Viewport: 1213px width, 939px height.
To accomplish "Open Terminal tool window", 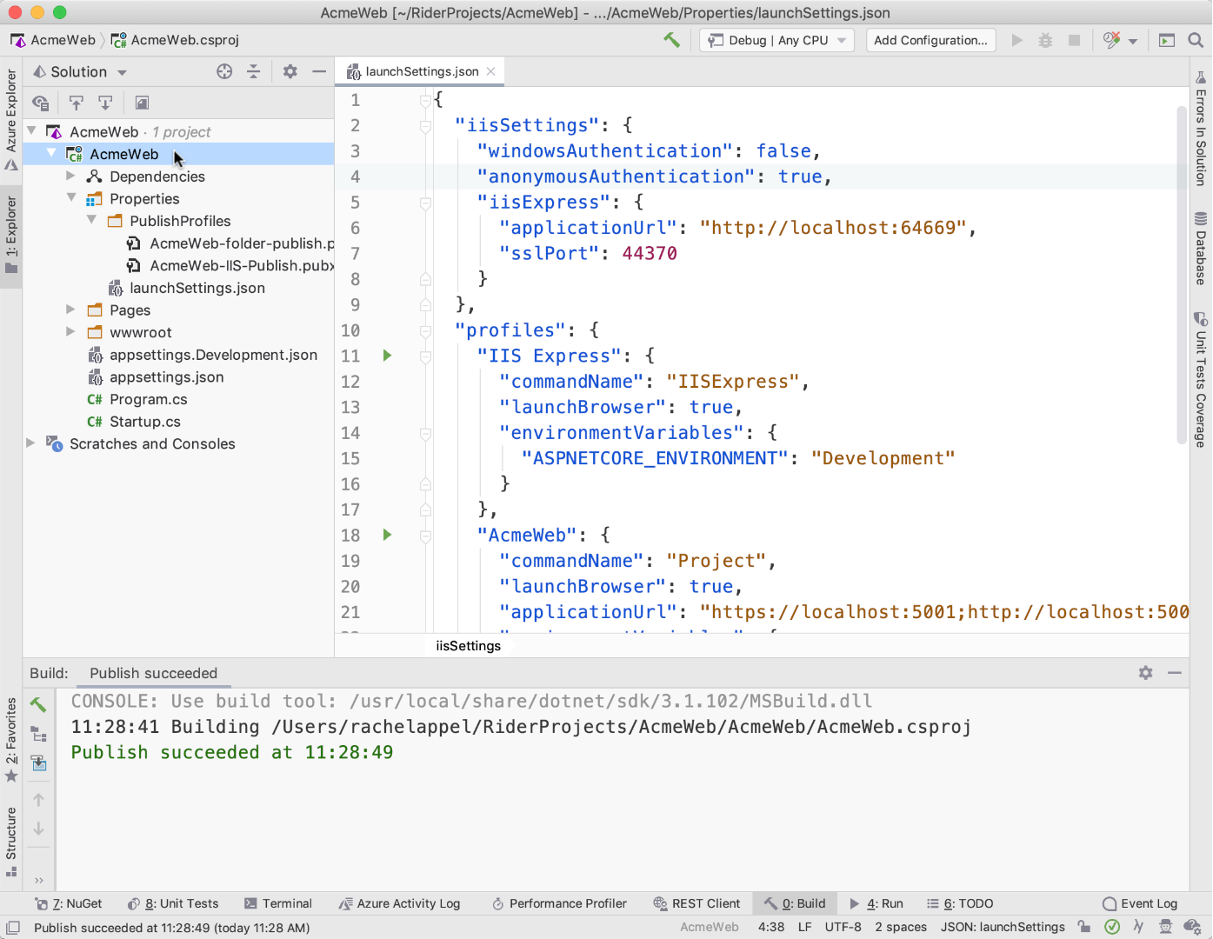I will pyautogui.click(x=278, y=903).
